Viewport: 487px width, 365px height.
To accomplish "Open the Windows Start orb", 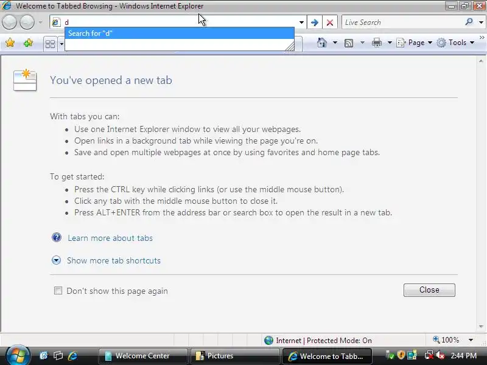I will 18,355.
